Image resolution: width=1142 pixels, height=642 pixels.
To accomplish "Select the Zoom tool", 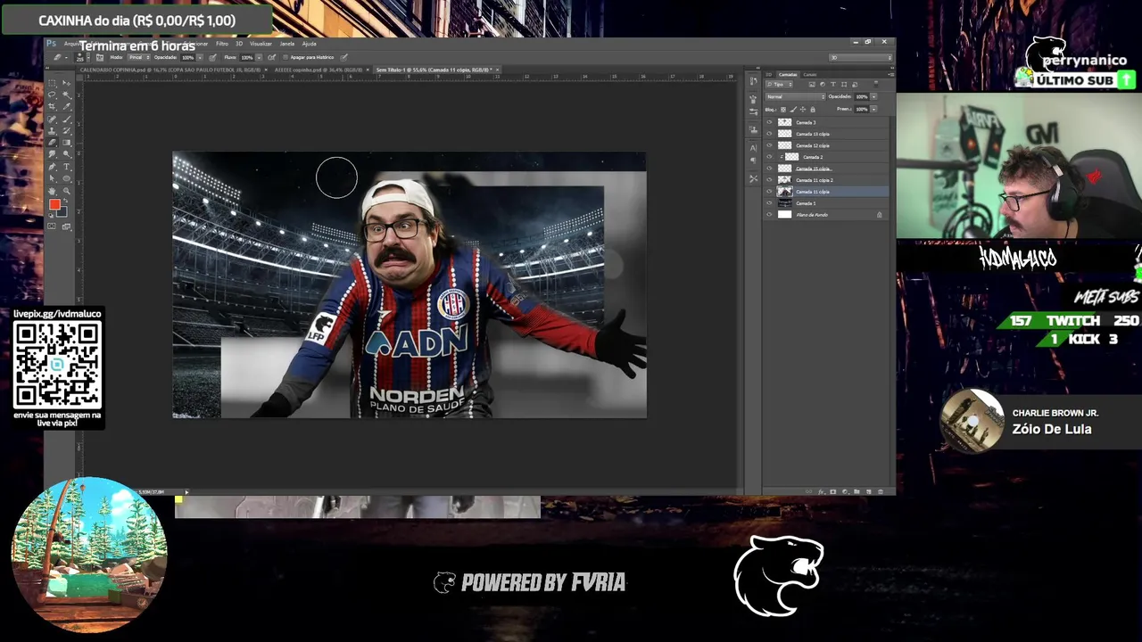I will (x=67, y=191).
